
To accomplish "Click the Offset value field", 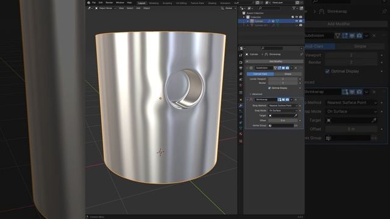I will (x=283, y=120).
